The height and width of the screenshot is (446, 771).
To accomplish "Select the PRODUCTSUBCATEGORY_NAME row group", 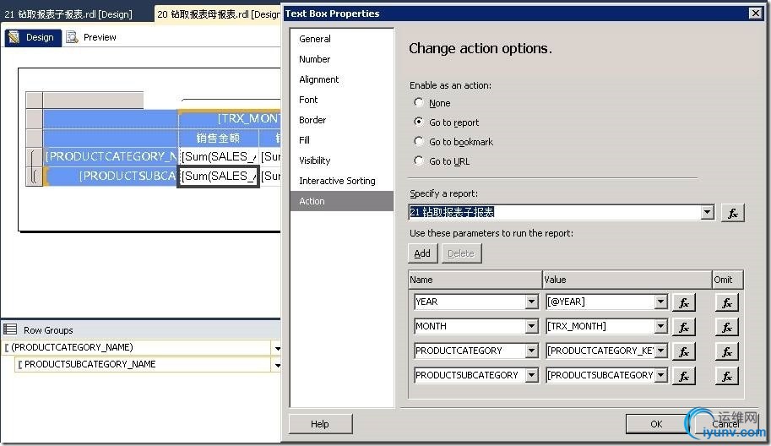I will (144, 364).
